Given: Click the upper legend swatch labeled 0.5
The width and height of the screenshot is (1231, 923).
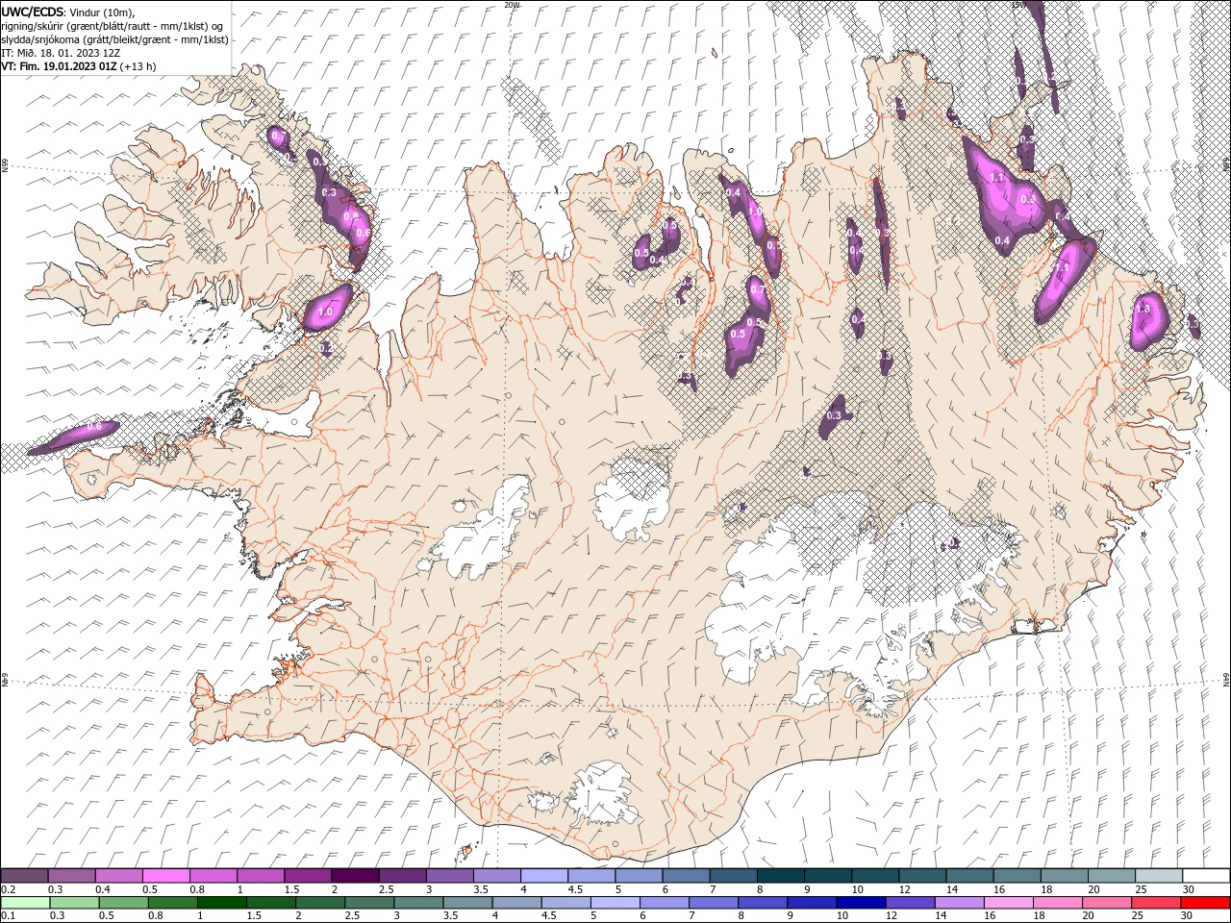Looking at the screenshot, I should click(165, 876).
